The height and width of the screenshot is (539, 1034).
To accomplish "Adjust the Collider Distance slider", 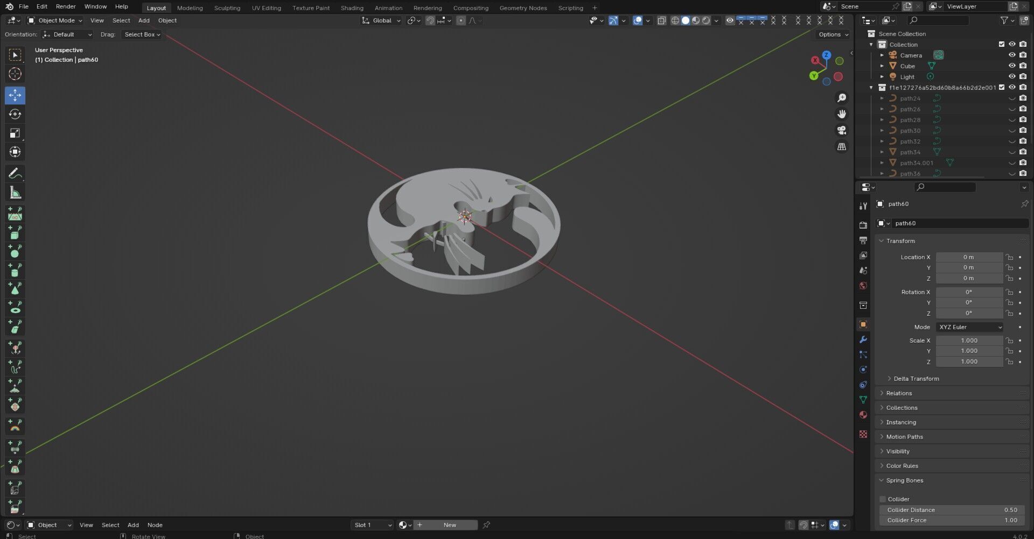I will (x=952, y=510).
